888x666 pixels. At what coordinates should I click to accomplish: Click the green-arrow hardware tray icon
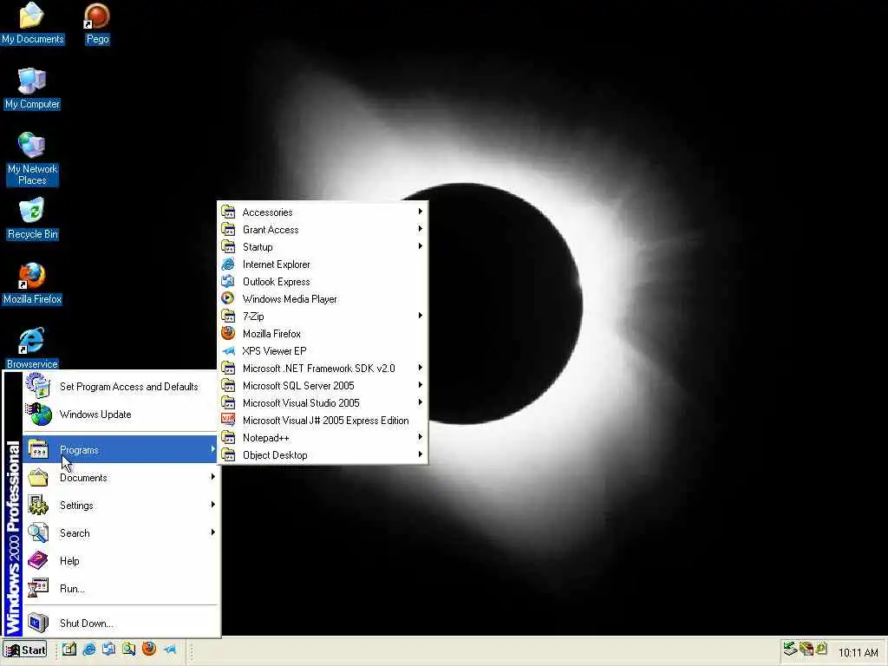coord(790,648)
